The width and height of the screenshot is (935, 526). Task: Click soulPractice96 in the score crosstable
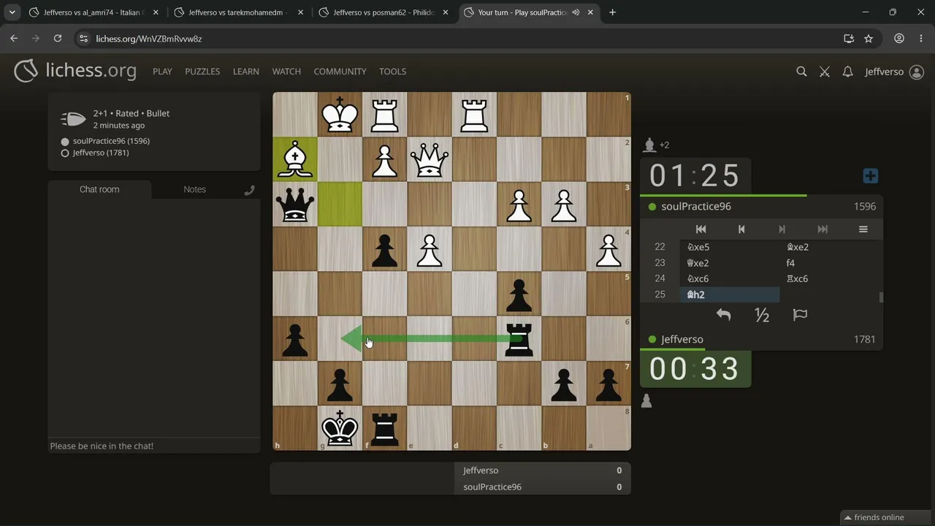[x=492, y=487]
